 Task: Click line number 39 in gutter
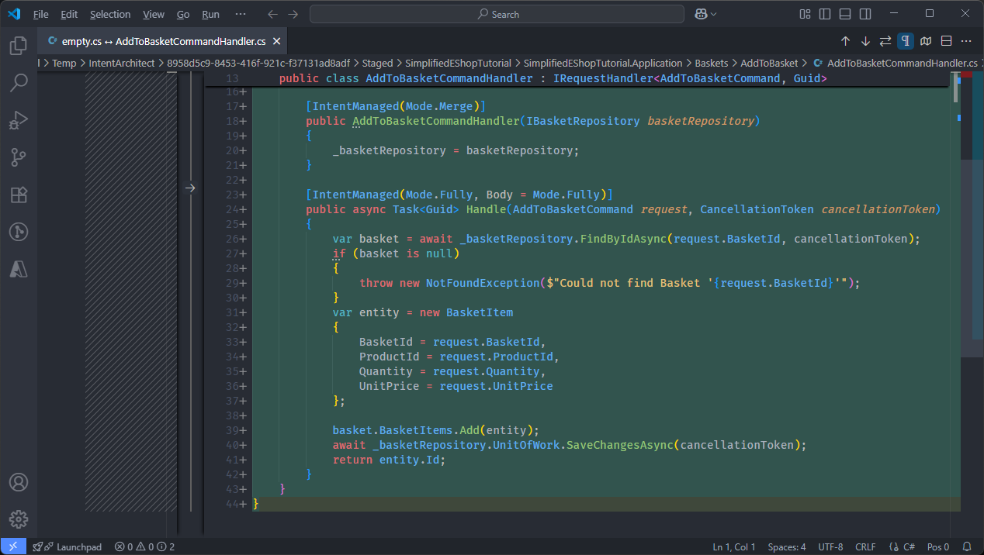(232, 430)
